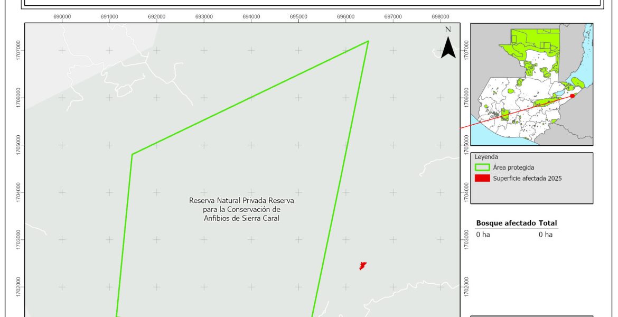Select the 0 ha value under Total

click(545, 235)
